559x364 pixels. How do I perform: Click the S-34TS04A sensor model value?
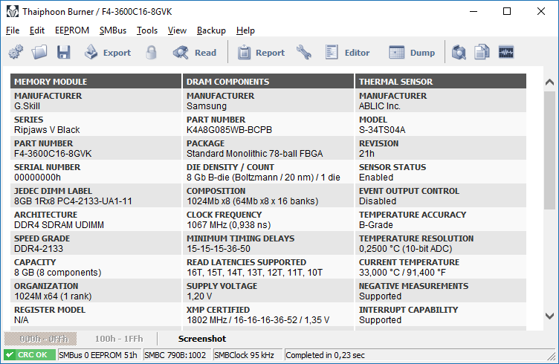click(382, 130)
